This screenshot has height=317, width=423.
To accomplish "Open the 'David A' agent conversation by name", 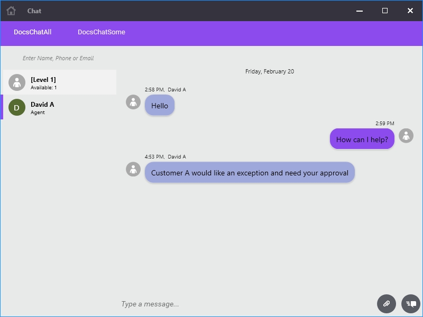I will [42, 105].
